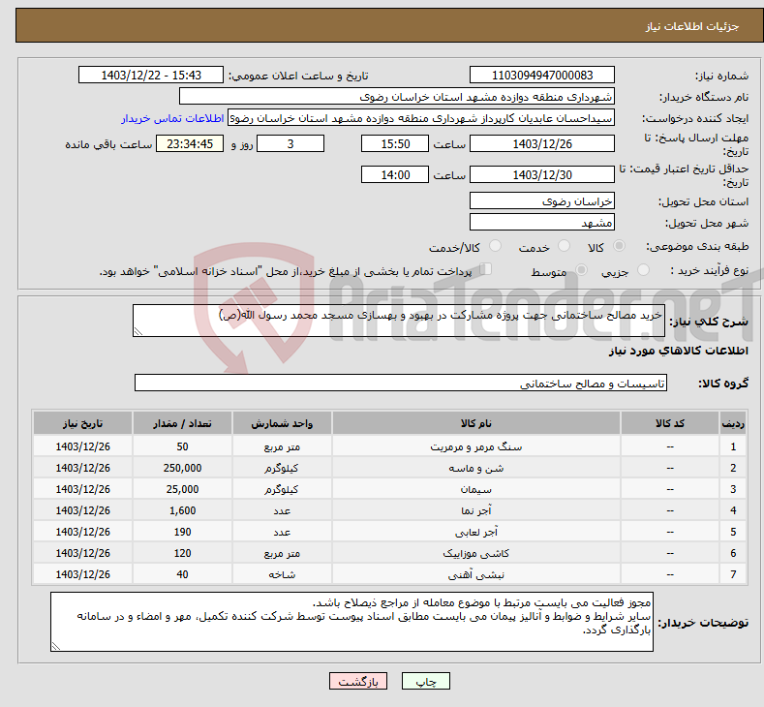The image size is (764, 707).
Task: Select the خدمت radio button
Action: [564, 246]
